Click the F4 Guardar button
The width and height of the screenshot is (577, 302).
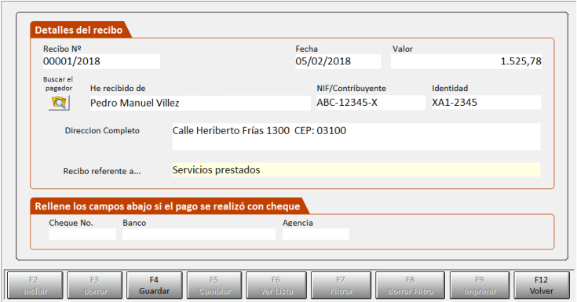[x=154, y=285]
